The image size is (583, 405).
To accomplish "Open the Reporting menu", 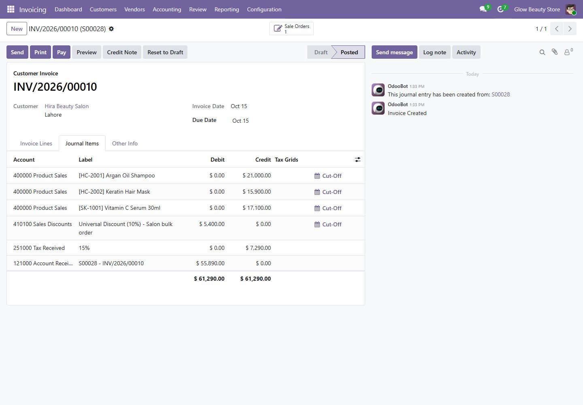I will [227, 9].
